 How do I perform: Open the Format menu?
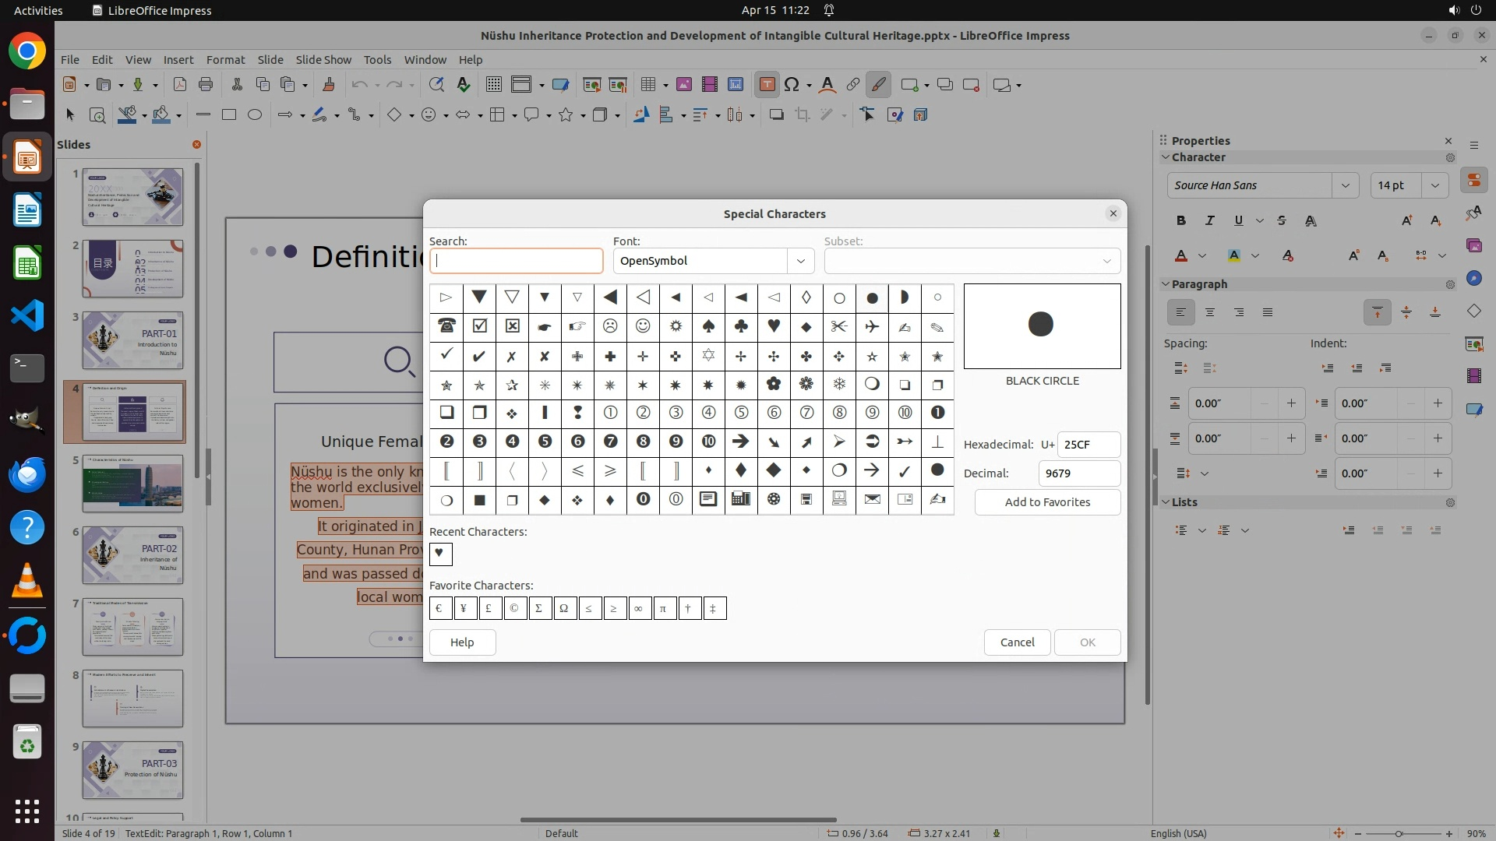(225, 59)
